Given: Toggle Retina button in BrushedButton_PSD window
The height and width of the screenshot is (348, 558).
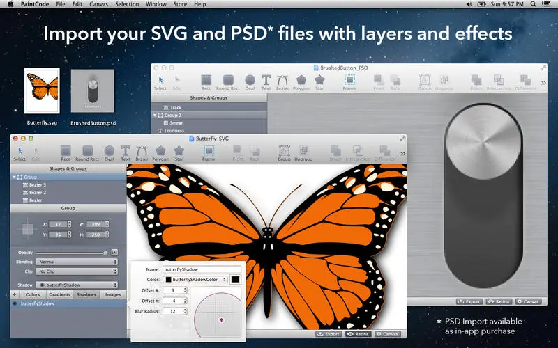Looking at the screenshot, I should pos(499,301).
